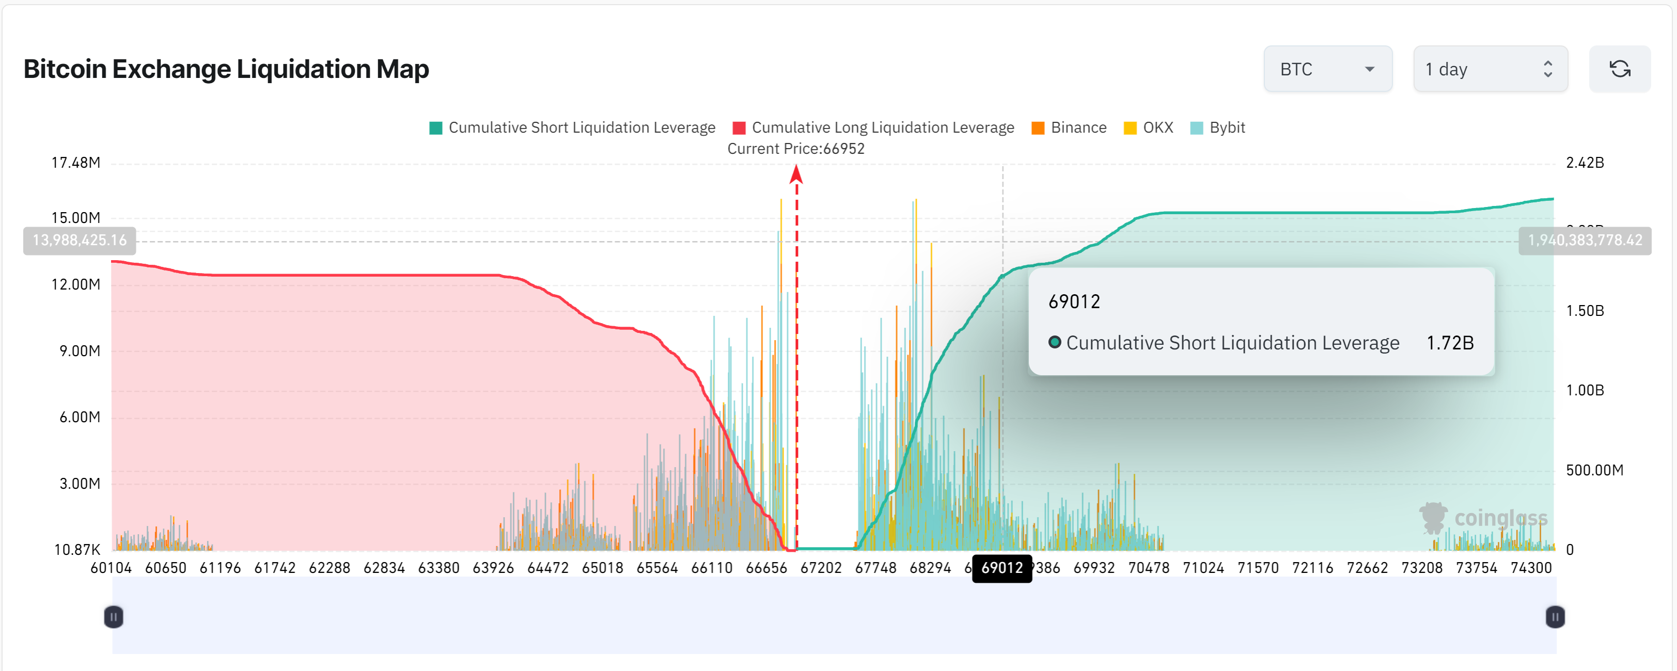Click the light blue Bybit legend swatch

[1197, 128]
